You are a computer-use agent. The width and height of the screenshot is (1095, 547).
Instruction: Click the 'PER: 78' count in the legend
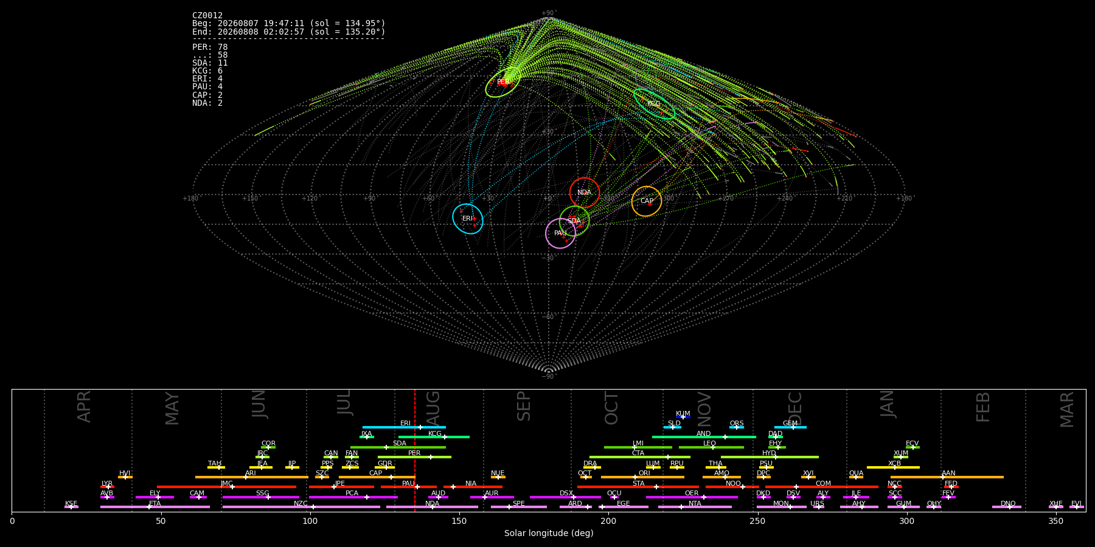coord(210,47)
